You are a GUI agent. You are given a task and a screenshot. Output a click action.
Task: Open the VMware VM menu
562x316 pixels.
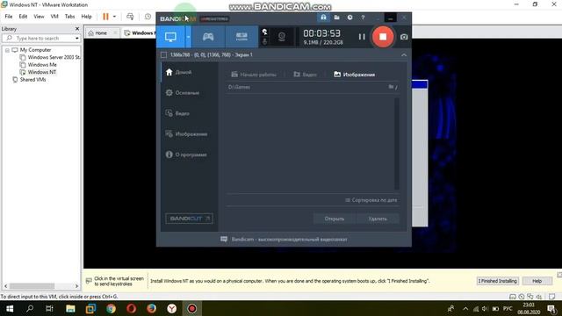(x=54, y=17)
